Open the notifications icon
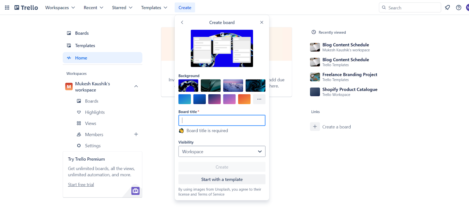 (x=447, y=8)
